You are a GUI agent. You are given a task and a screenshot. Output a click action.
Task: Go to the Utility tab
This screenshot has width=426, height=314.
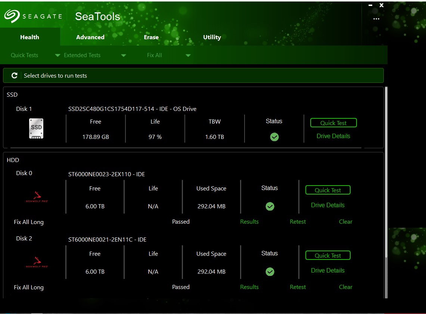click(212, 37)
